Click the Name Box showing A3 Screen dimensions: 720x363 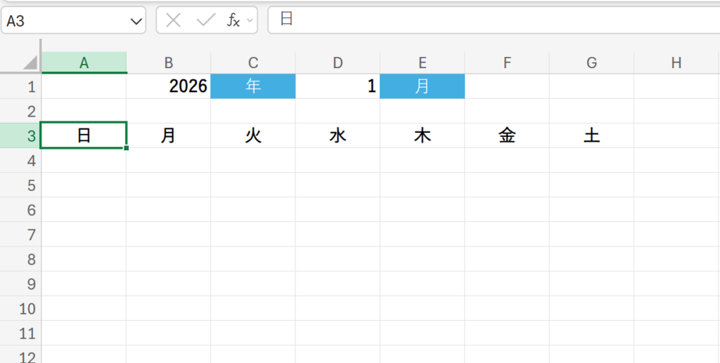pyautogui.click(x=63, y=21)
